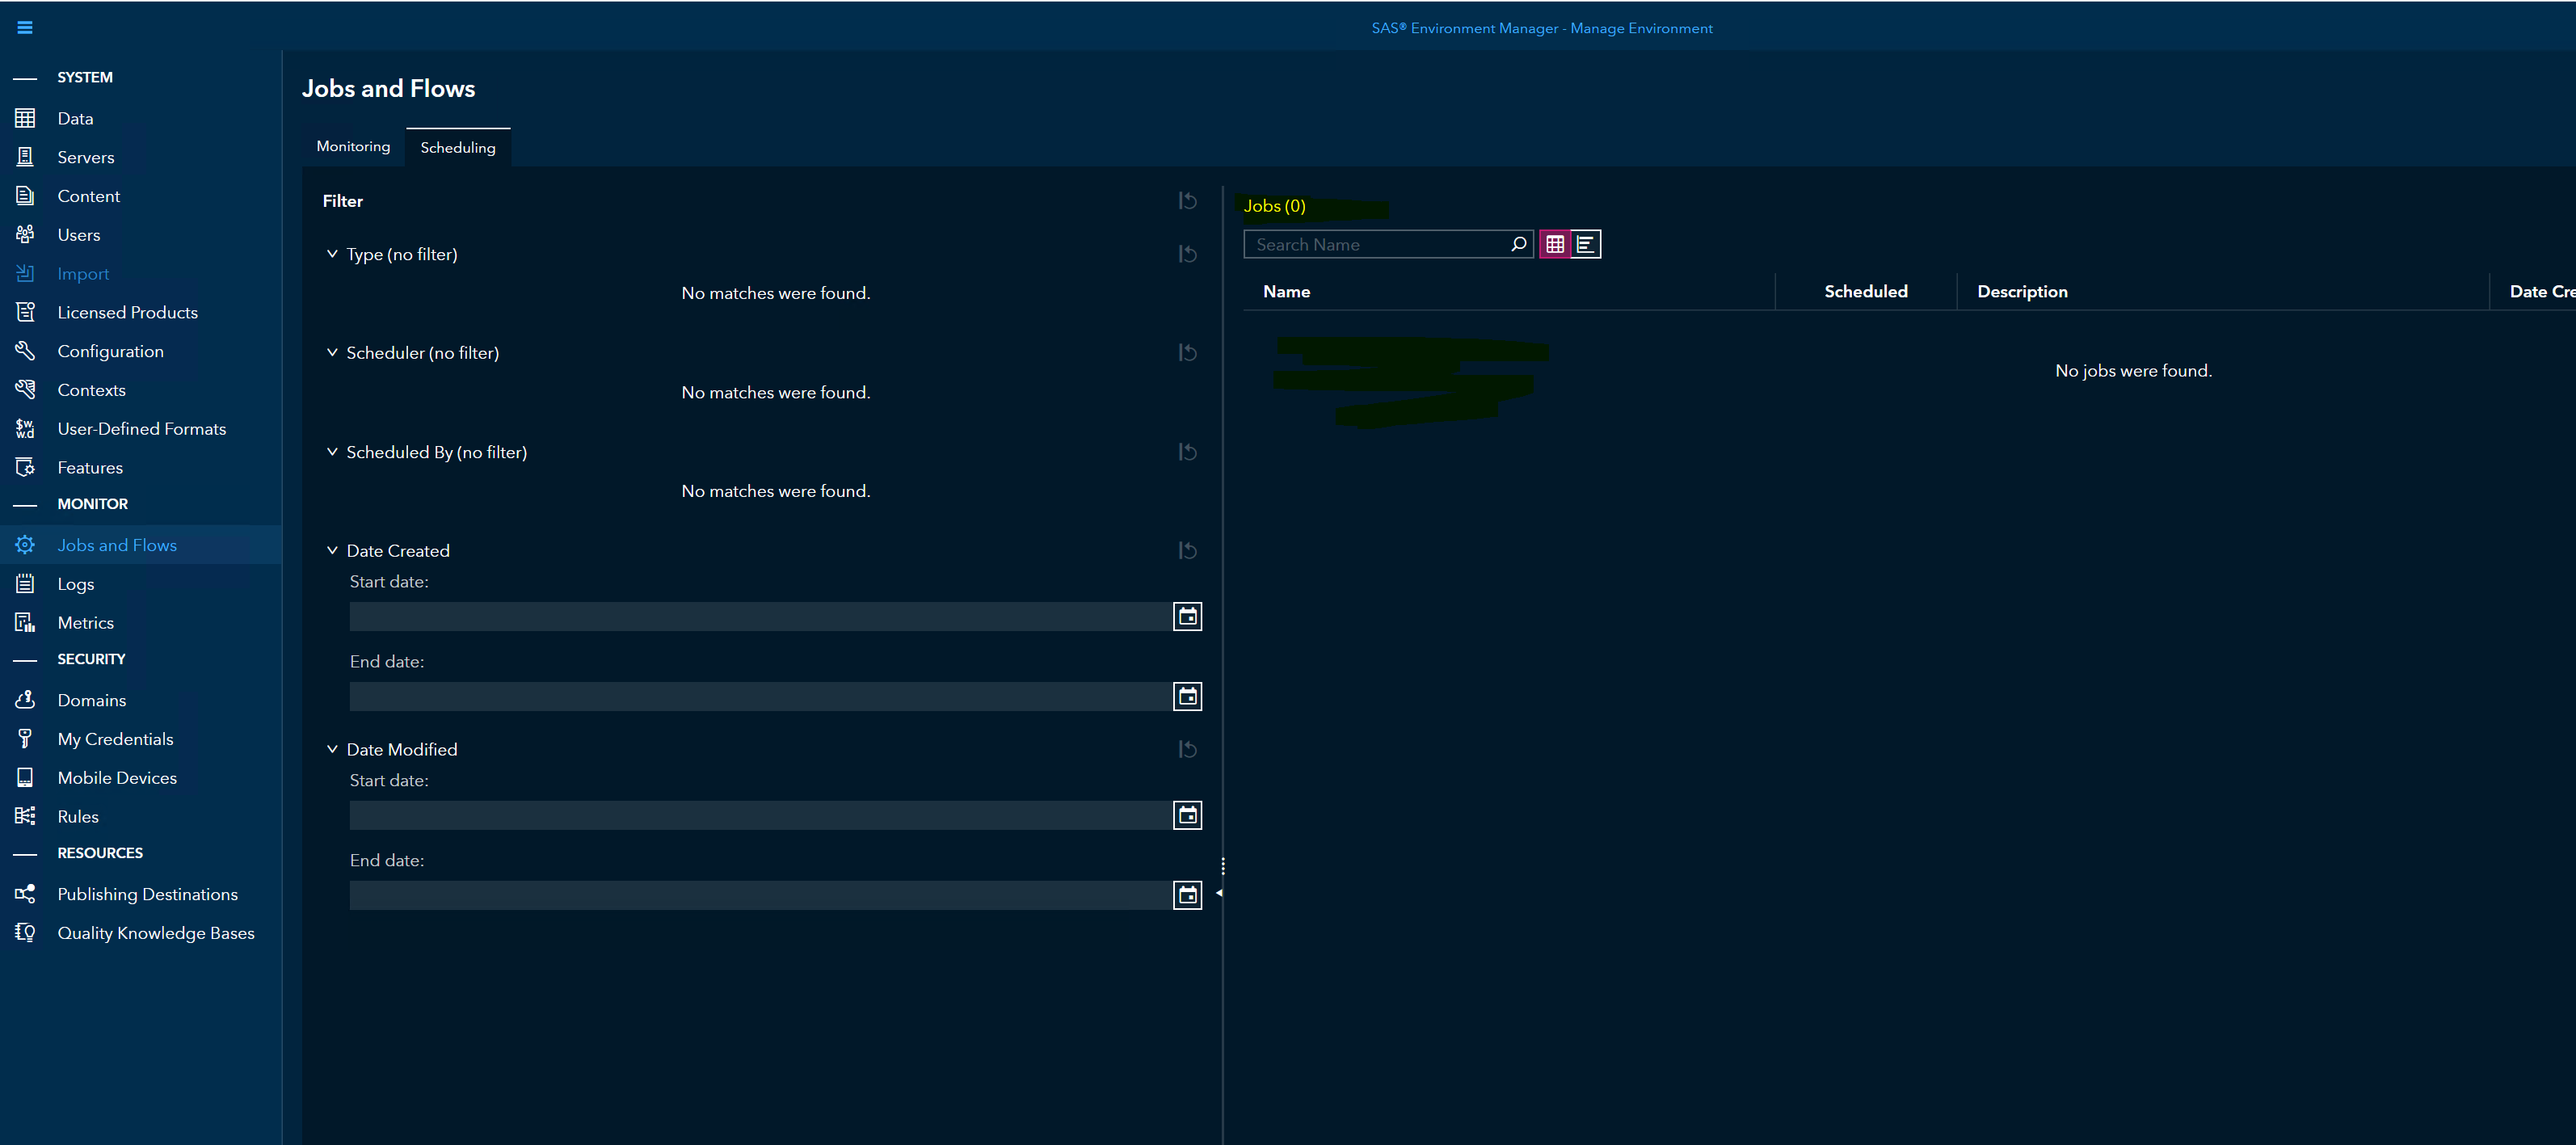The width and height of the screenshot is (2576, 1145).
Task: Open Publishing Destinations from the sidebar
Action: (x=25, y=893)
